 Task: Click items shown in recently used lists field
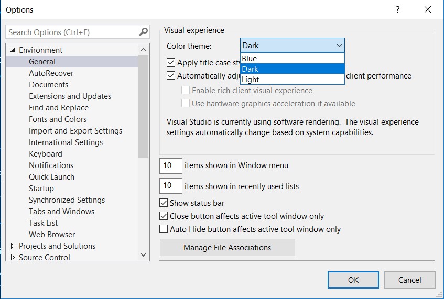(171, 186)
